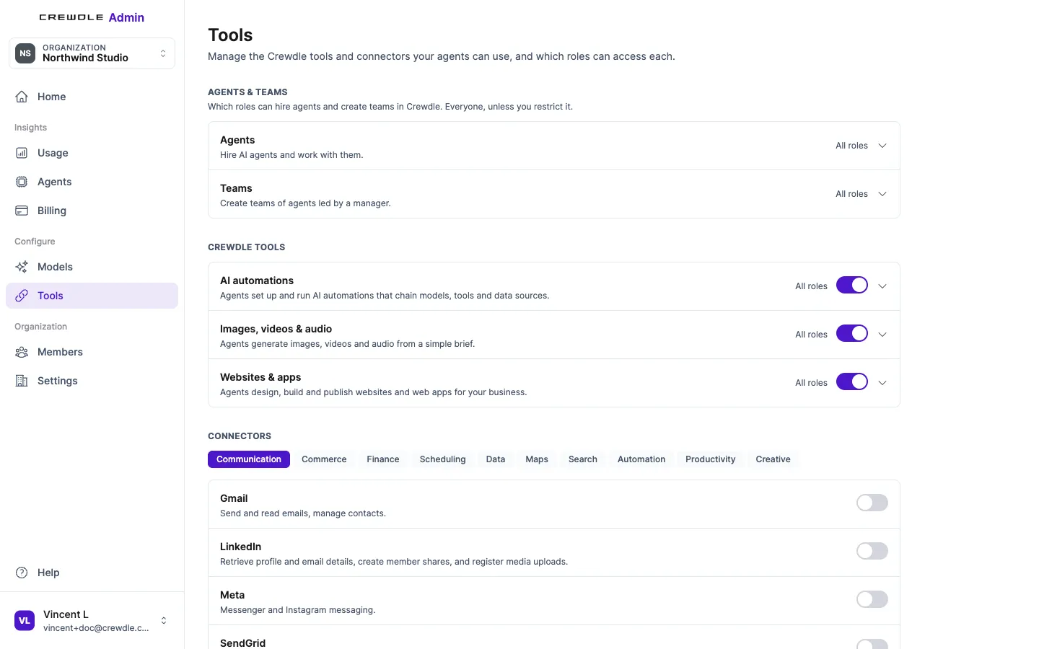Click the Models sparkle icon
1039x649 pixels.
pos(22,267)
